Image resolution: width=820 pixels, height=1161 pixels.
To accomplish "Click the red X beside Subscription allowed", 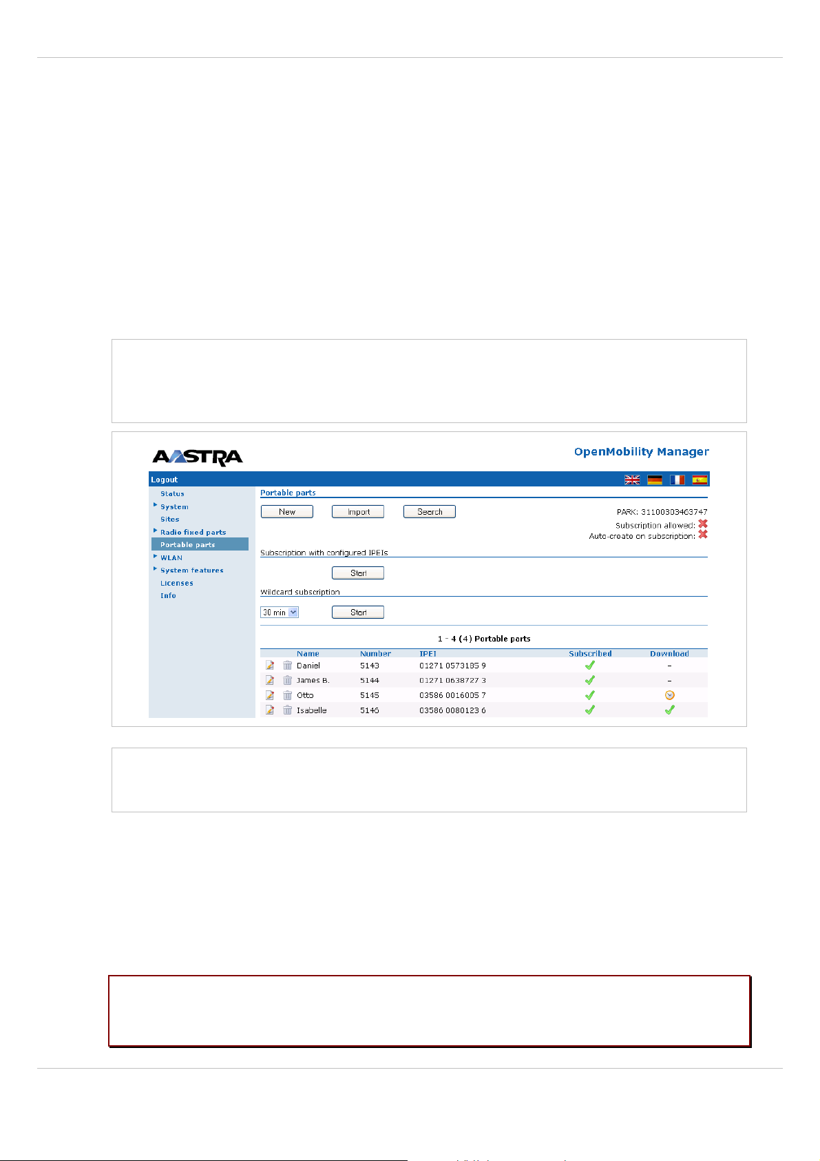I will pyautogui.click(x=703, y=524).
